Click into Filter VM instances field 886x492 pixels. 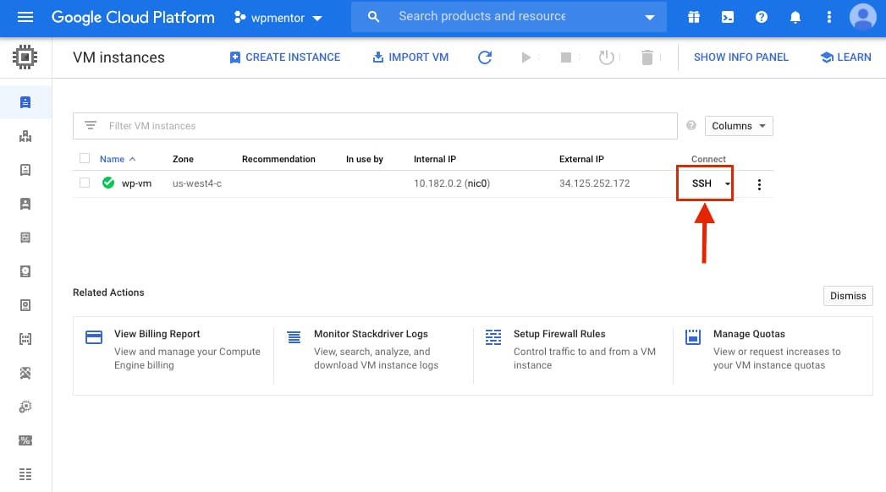click(375, 126)
